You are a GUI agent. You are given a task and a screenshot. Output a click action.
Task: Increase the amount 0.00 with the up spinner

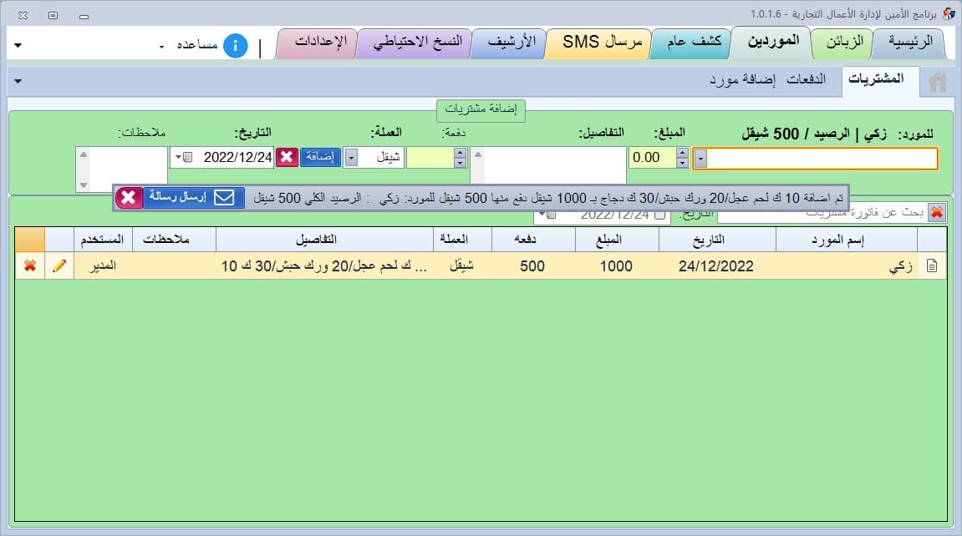[x=682, y=153]
